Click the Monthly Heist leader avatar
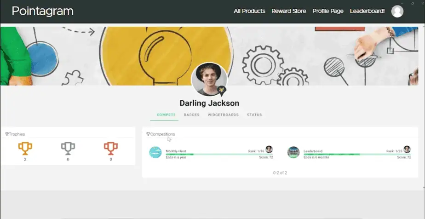The height and width of the screenshot is (219, 425). 269,149
